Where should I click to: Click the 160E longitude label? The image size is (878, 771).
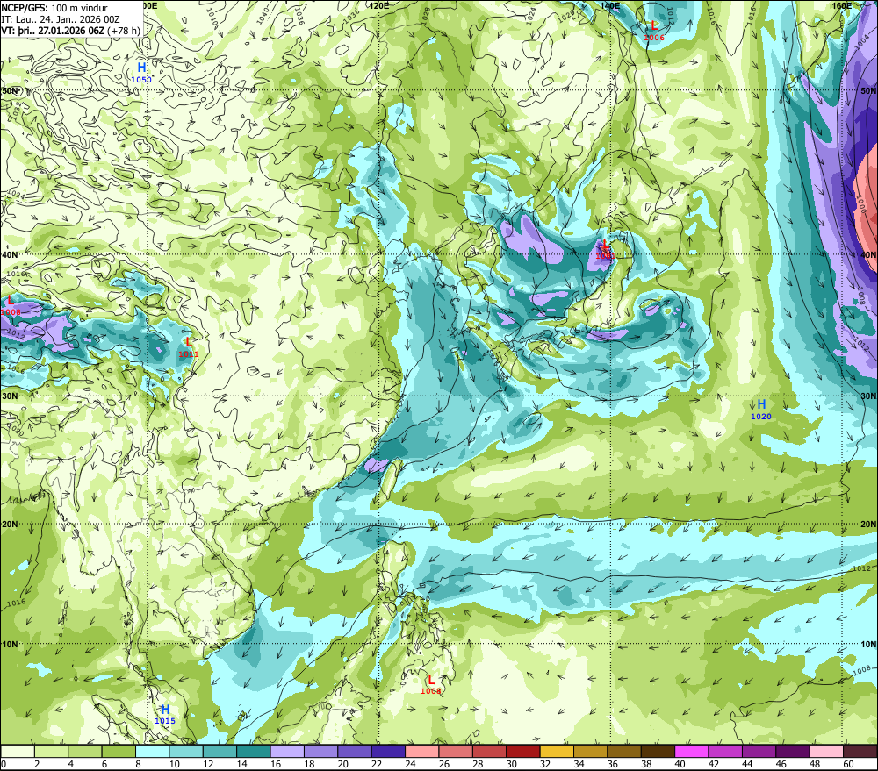[842, 5]
